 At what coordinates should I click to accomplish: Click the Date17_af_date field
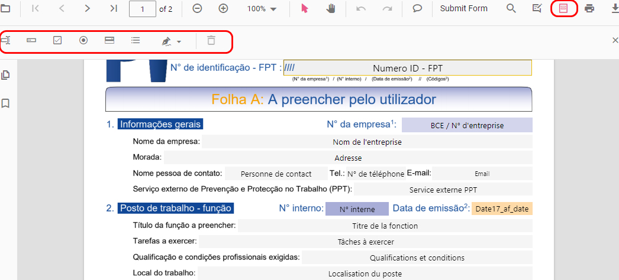[502, 209]
